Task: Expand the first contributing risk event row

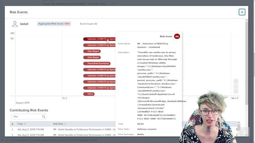Action: [x=12, y=129]
